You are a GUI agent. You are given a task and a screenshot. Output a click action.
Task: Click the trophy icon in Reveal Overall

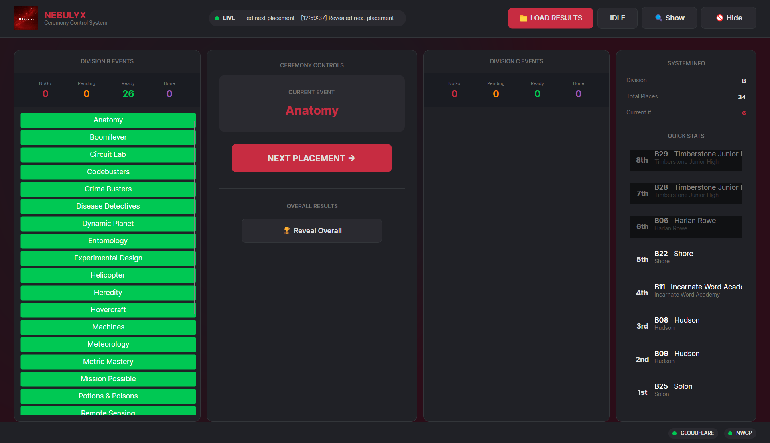click(x=286, y=230)
